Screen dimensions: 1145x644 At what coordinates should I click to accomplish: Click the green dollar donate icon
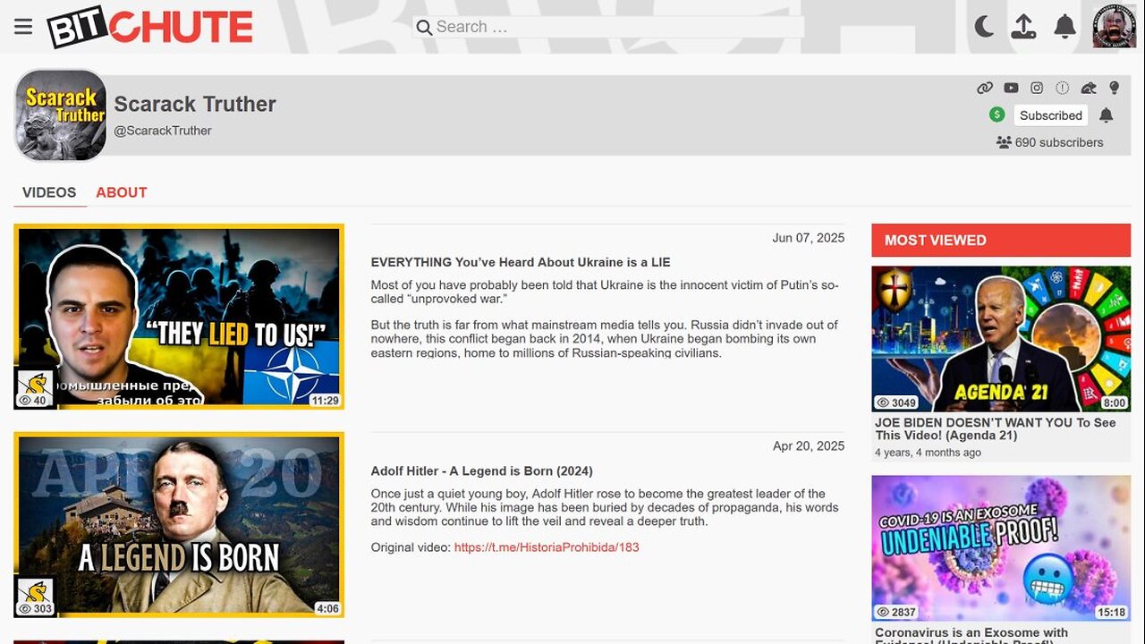point(997,114)
